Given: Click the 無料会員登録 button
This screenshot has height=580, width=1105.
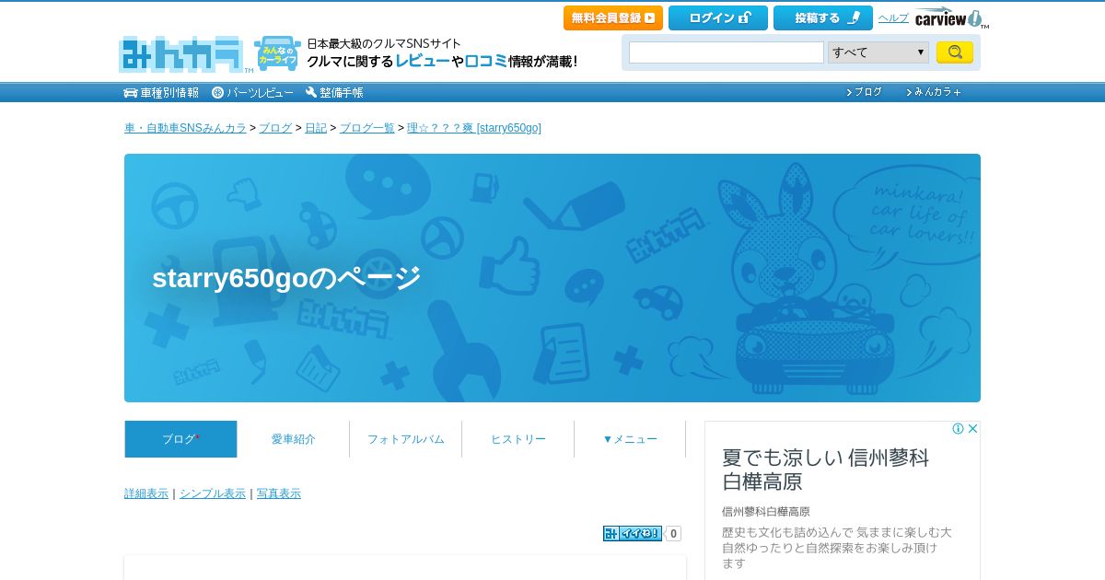Looking at the screenshot, I should coord(613,17).
